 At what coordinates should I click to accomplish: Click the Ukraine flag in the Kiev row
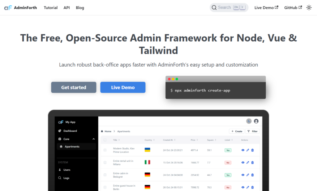point(147,150)
